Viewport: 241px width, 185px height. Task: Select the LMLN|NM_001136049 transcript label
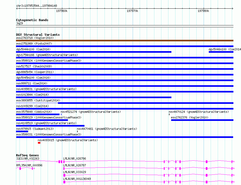pos(77,179)
